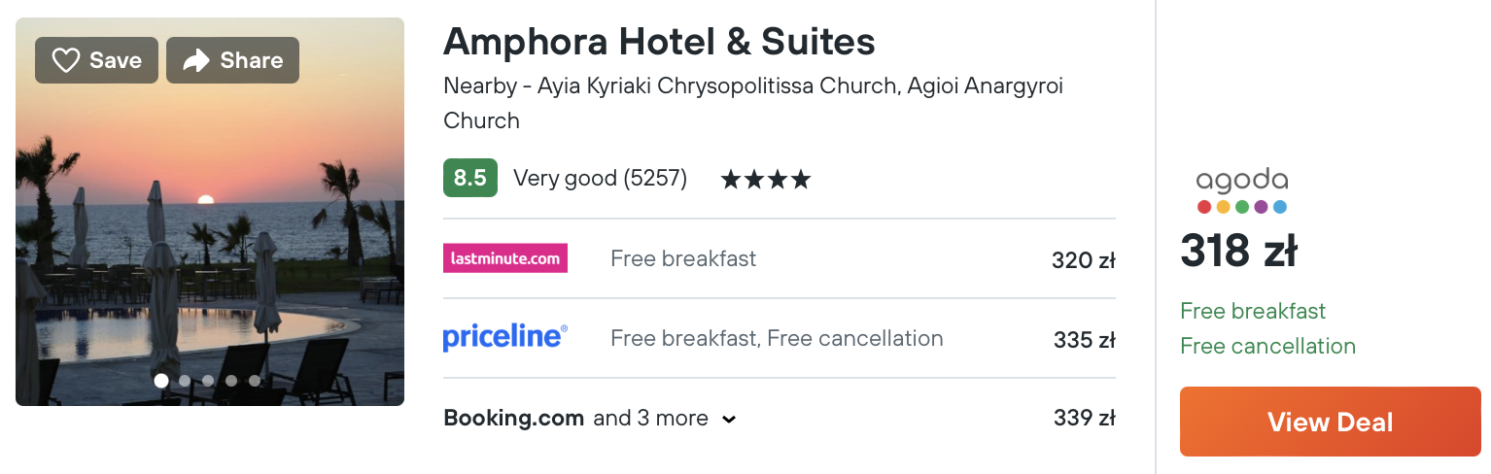This screenshot has height=474, width=1491.
Task: Select the second photo carousel dot
Action: 185,381
